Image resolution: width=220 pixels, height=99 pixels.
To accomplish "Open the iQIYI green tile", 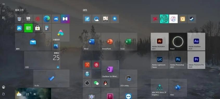I will click(x=28, y=28).
